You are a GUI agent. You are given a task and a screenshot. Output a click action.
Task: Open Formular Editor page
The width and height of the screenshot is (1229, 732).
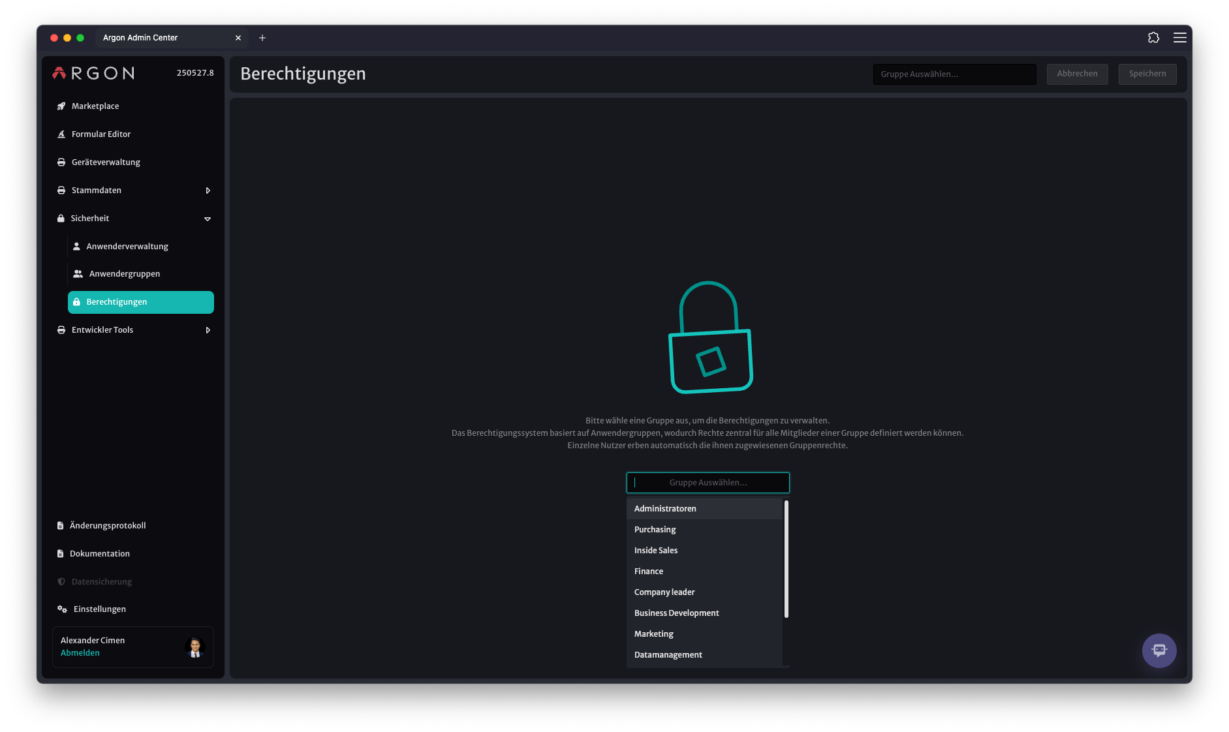tap(132, 134)
